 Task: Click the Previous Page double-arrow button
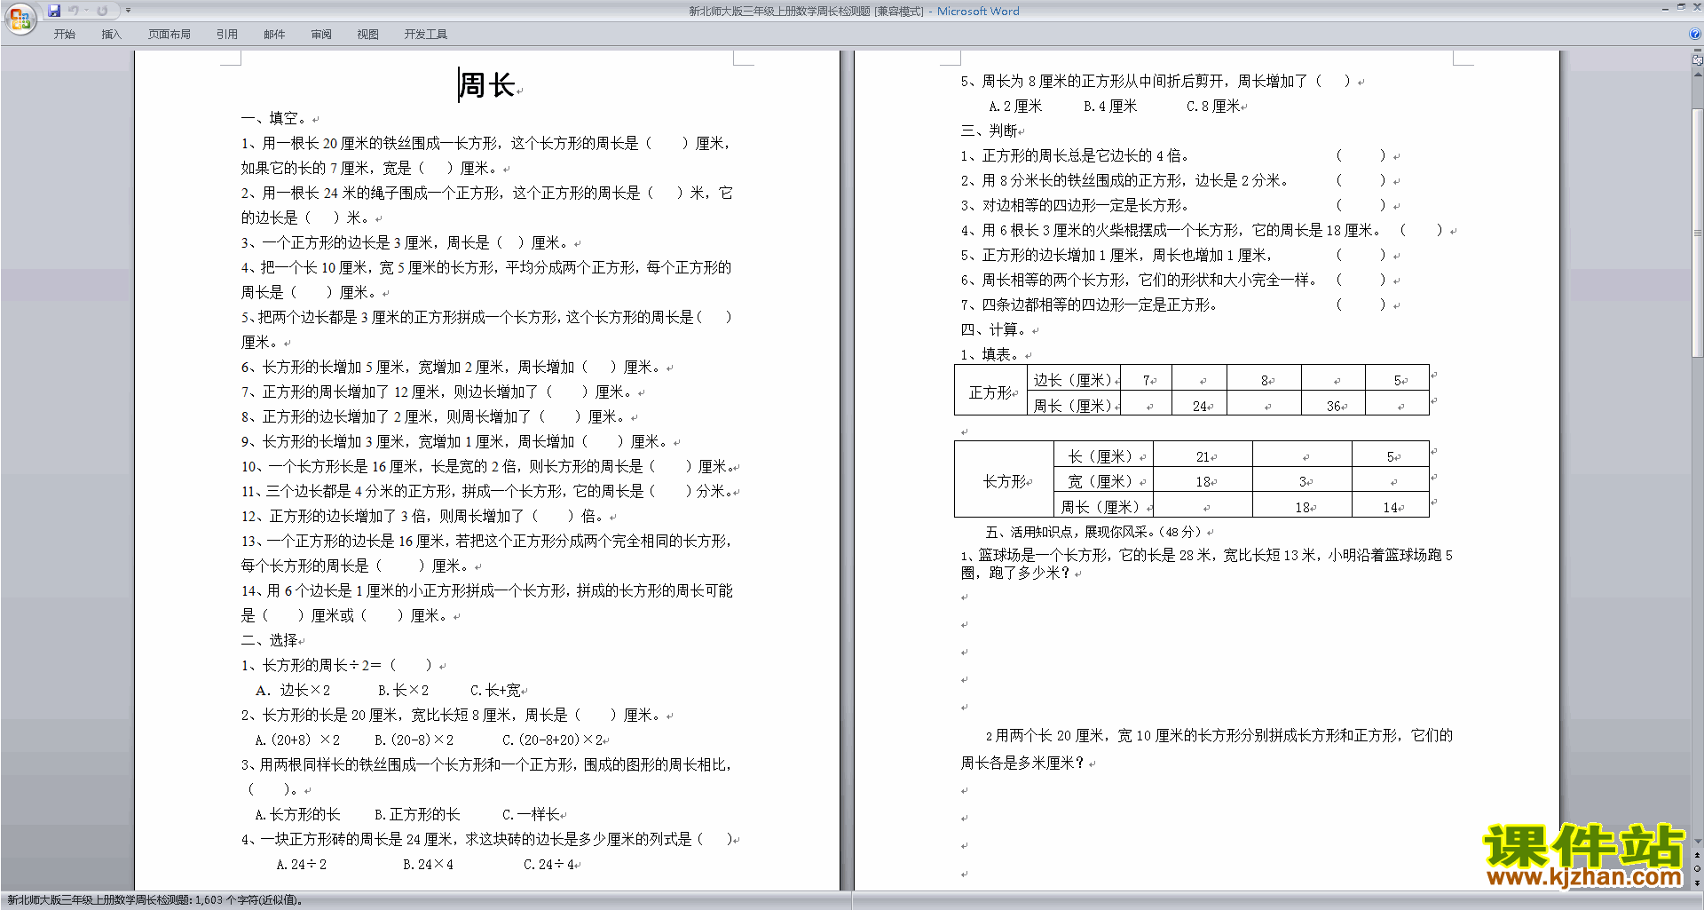[x=1698, y=856]
